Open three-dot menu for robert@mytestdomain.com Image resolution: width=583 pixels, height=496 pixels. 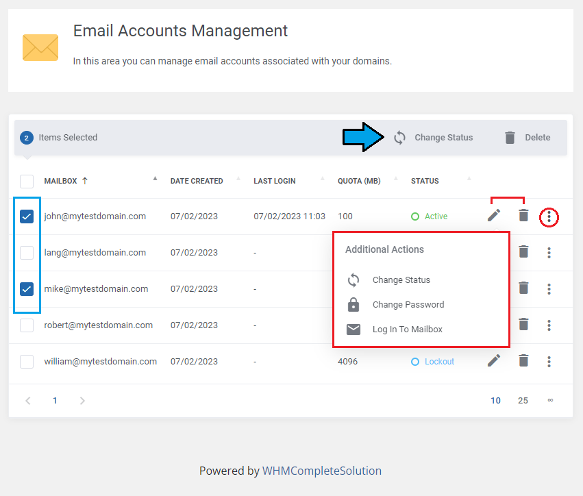point(549,325)
